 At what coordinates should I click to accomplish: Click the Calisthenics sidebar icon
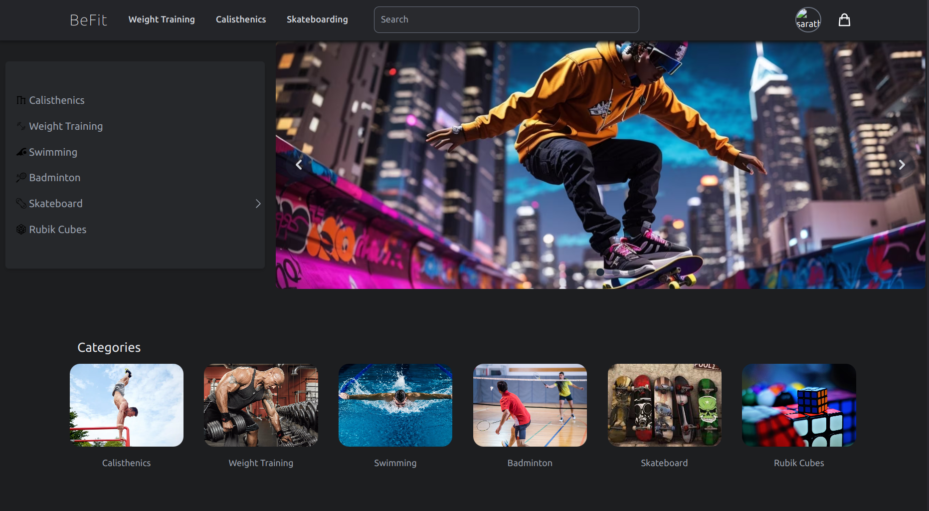pyautogui.click(x=21, y=100)
